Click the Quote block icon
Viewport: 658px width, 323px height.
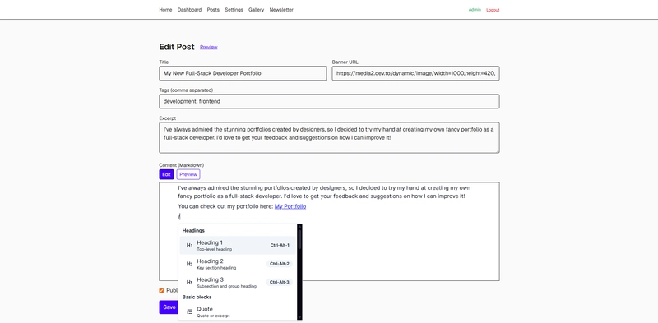click(190, 311)
